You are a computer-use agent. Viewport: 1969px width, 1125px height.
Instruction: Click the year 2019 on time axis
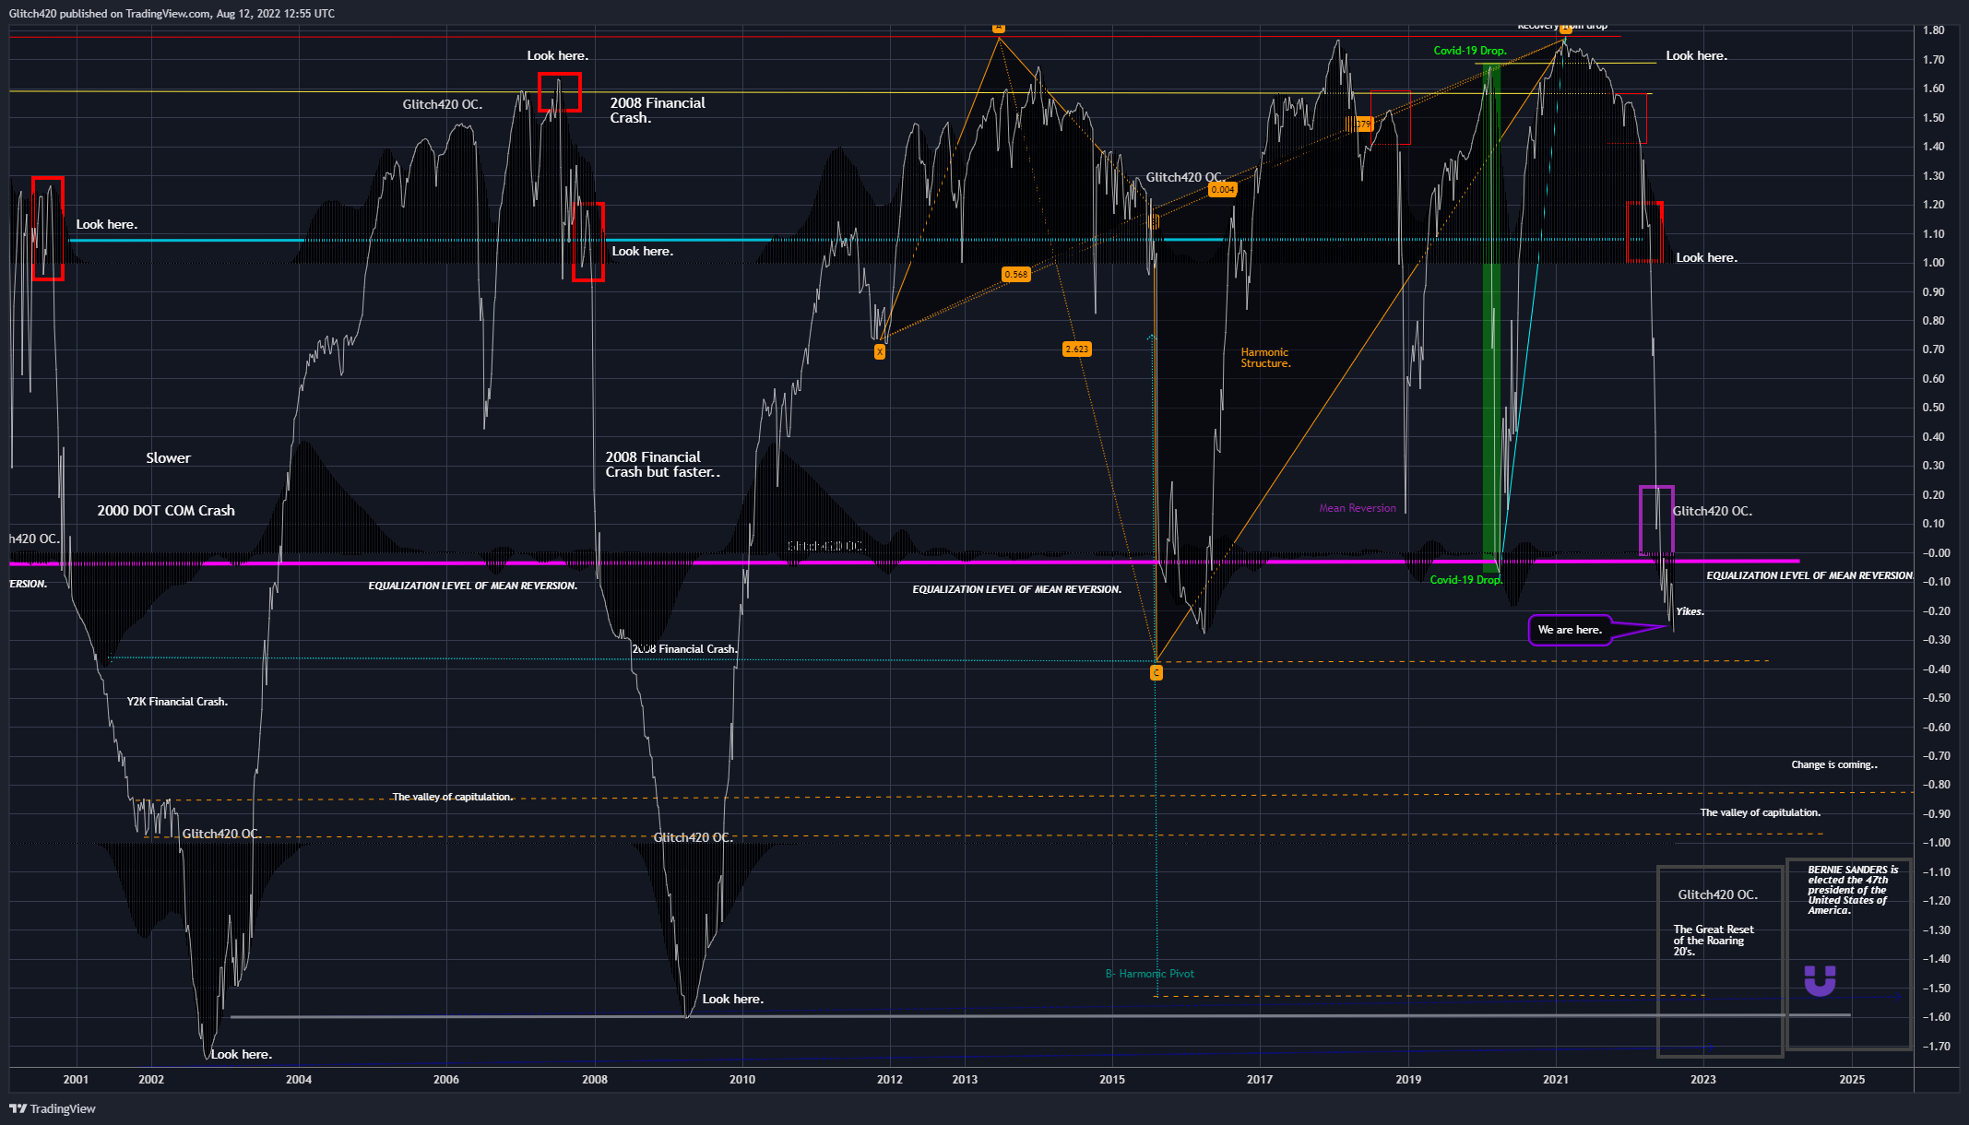1408,1080
